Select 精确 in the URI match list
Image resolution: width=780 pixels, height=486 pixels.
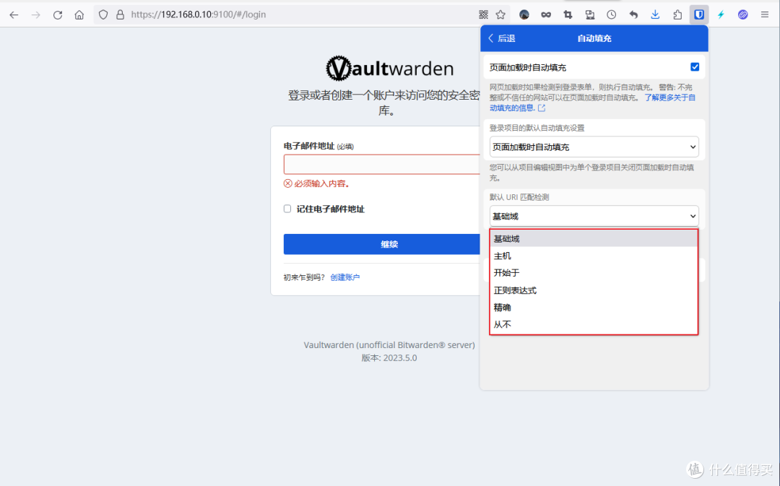coord(503,307)
